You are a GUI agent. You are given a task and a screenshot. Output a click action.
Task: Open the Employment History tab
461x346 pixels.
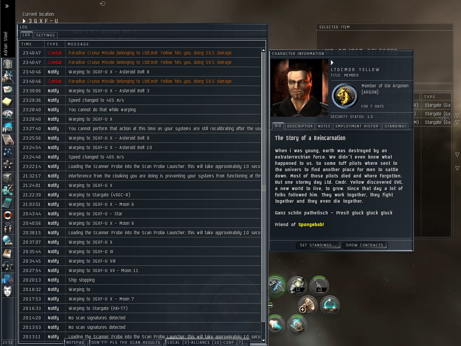click(357, 126)
